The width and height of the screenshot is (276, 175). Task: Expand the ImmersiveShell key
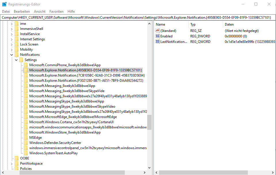tap(11, 29)
